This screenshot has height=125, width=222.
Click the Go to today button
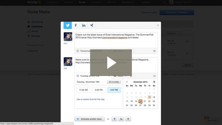click(x=114, y=82)
